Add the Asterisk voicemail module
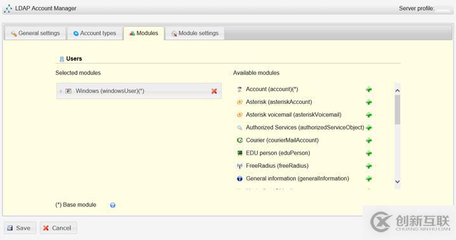 (369, 115)
